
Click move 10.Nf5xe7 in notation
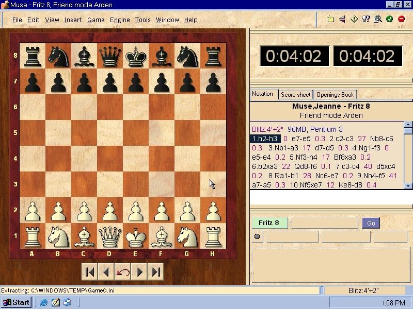point(306,185)
